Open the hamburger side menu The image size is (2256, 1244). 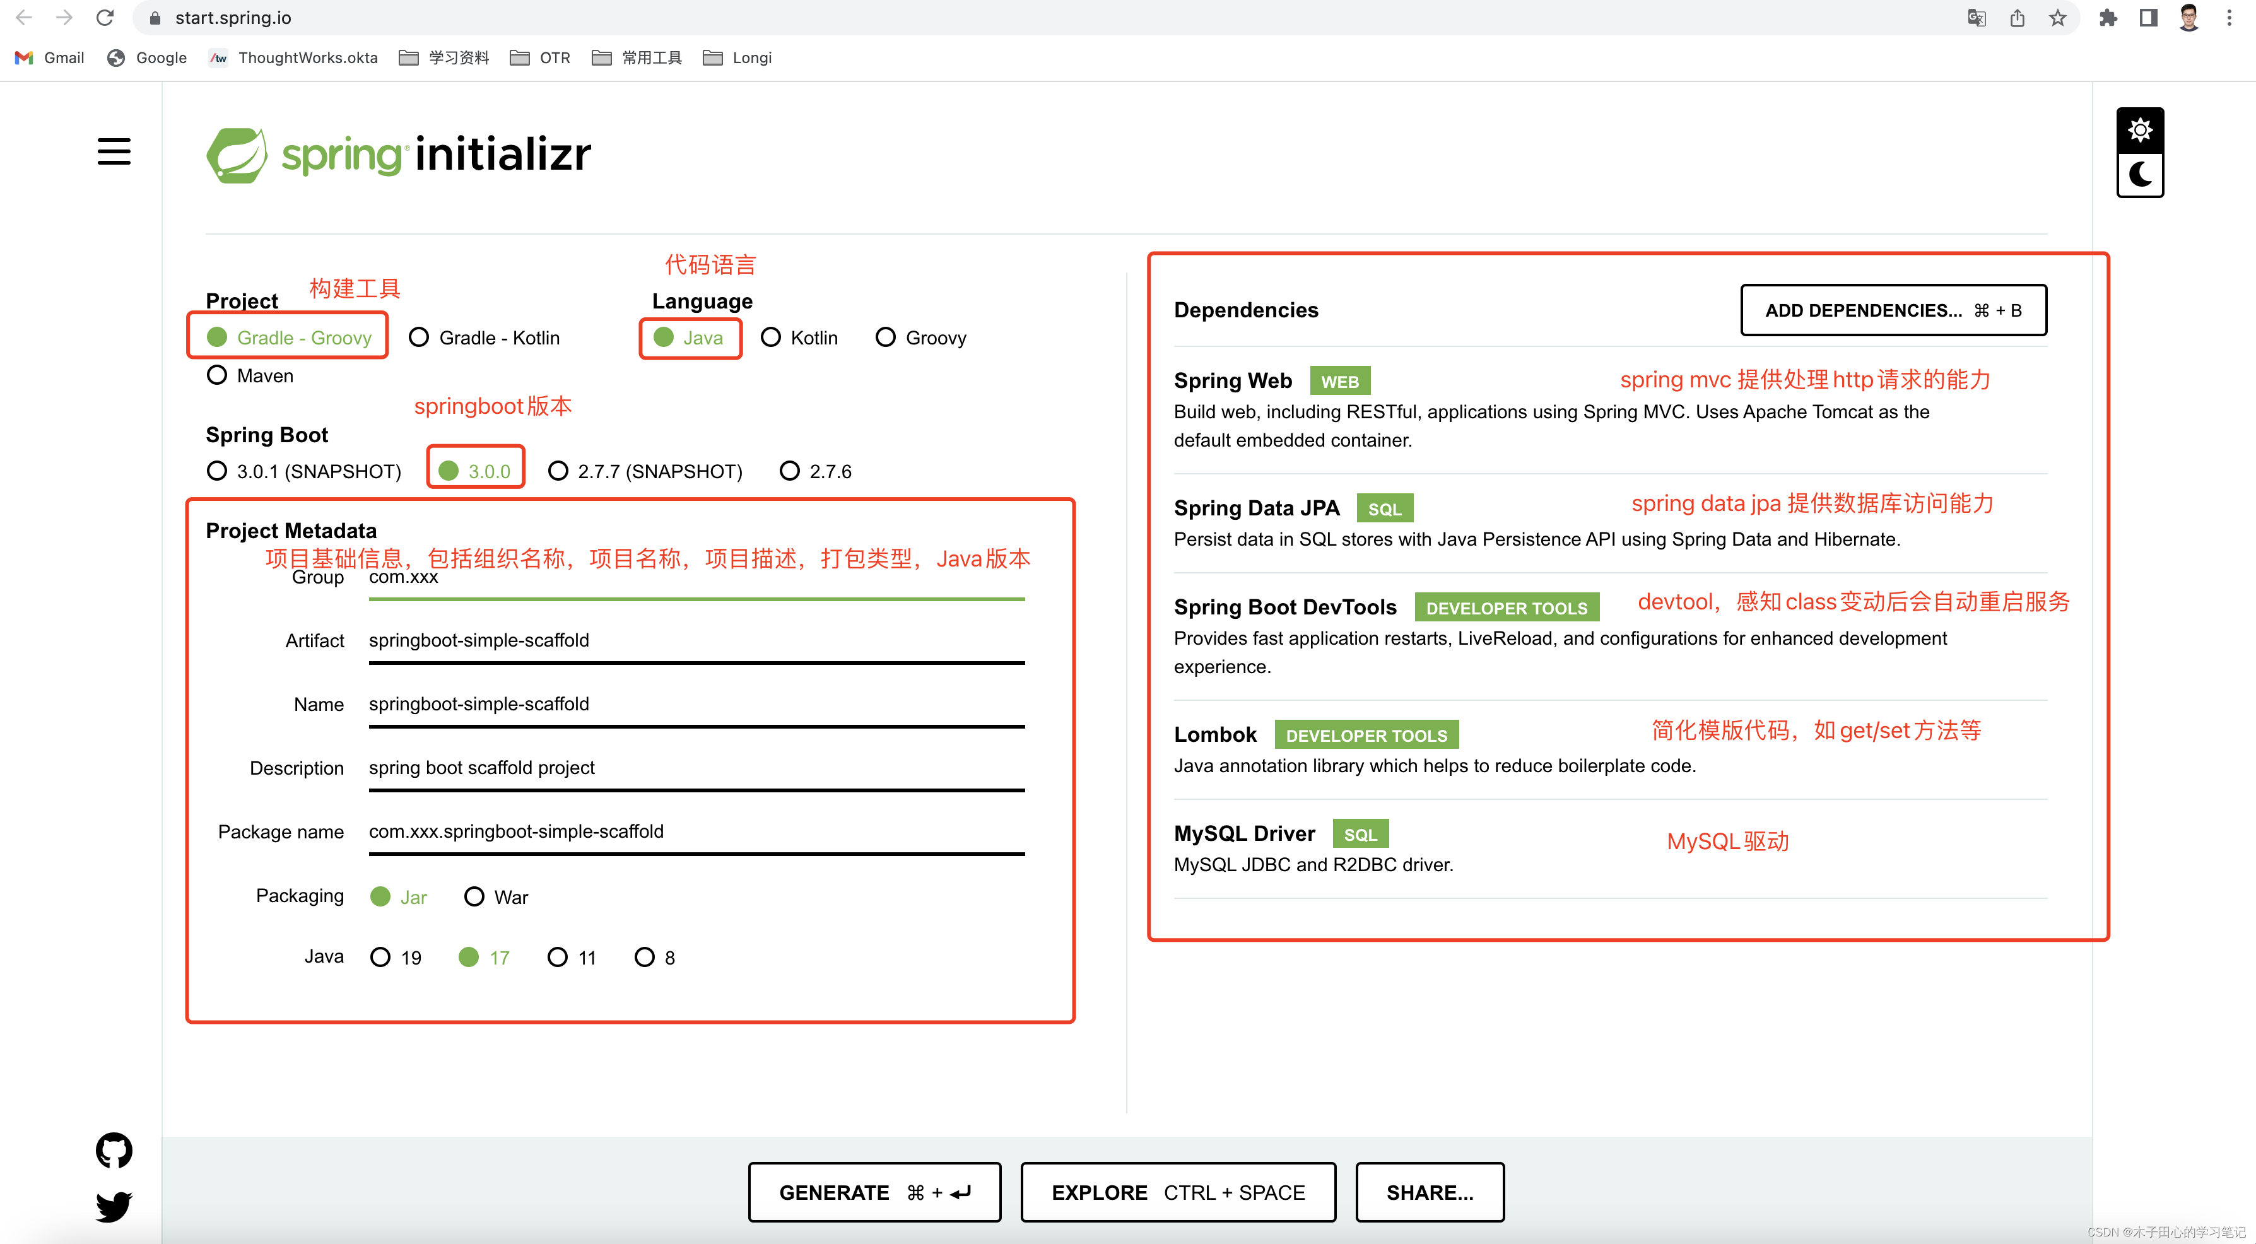point(114,151)
